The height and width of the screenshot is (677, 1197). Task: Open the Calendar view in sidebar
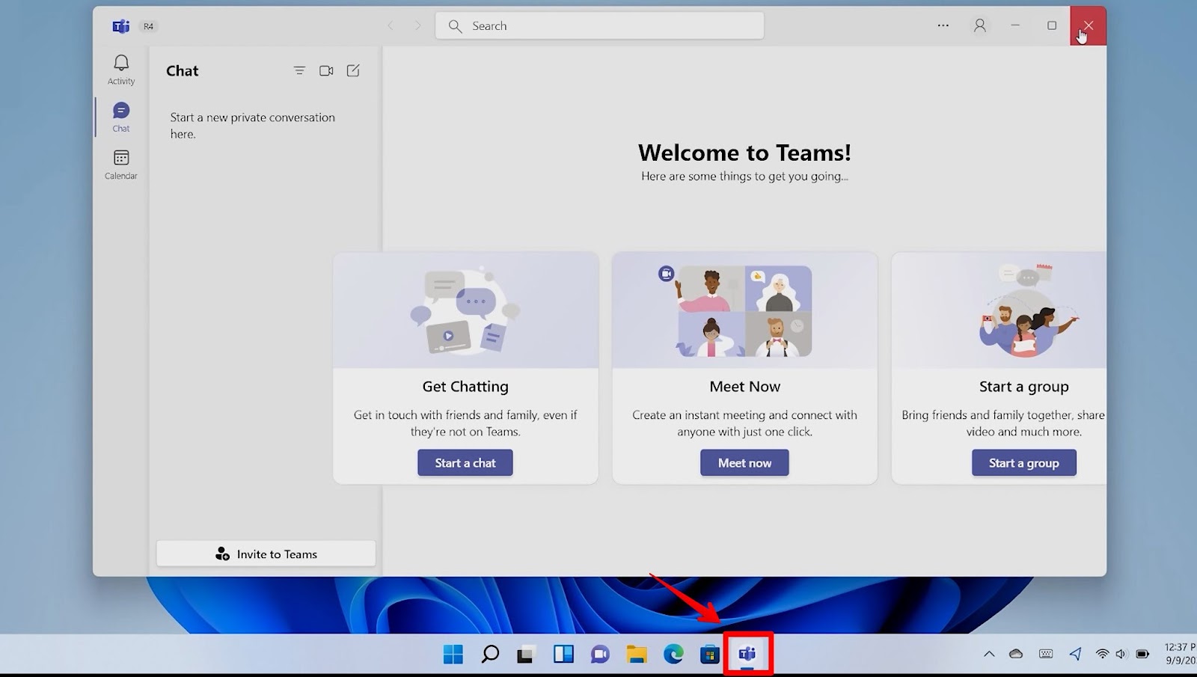coord(121,165)
